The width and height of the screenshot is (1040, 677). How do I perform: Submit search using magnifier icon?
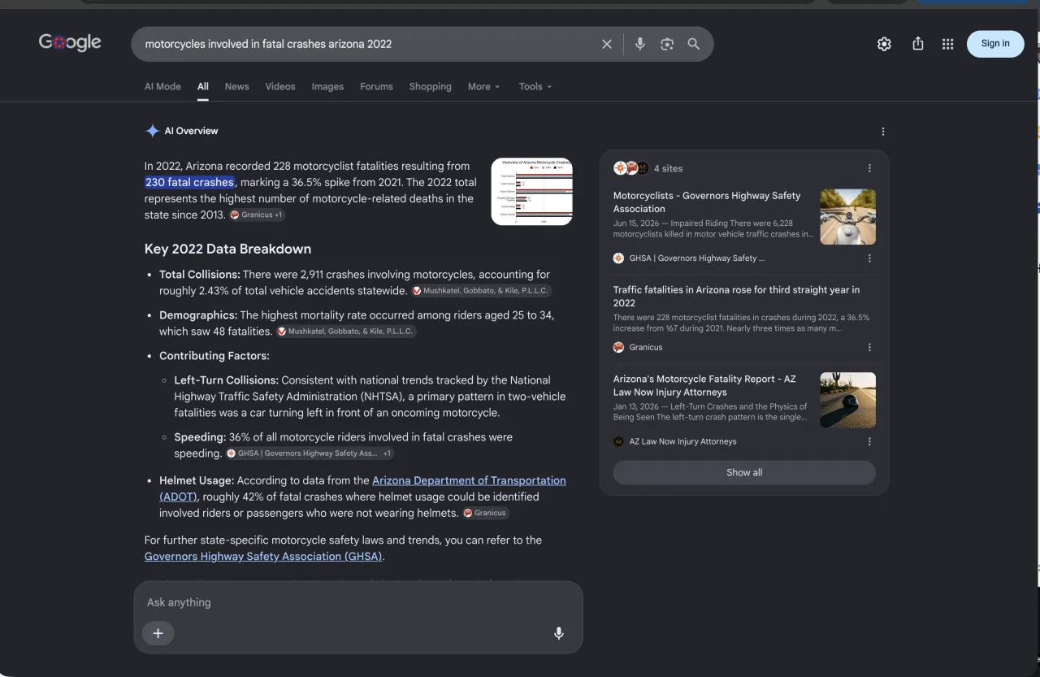click(x=694, y=44)
